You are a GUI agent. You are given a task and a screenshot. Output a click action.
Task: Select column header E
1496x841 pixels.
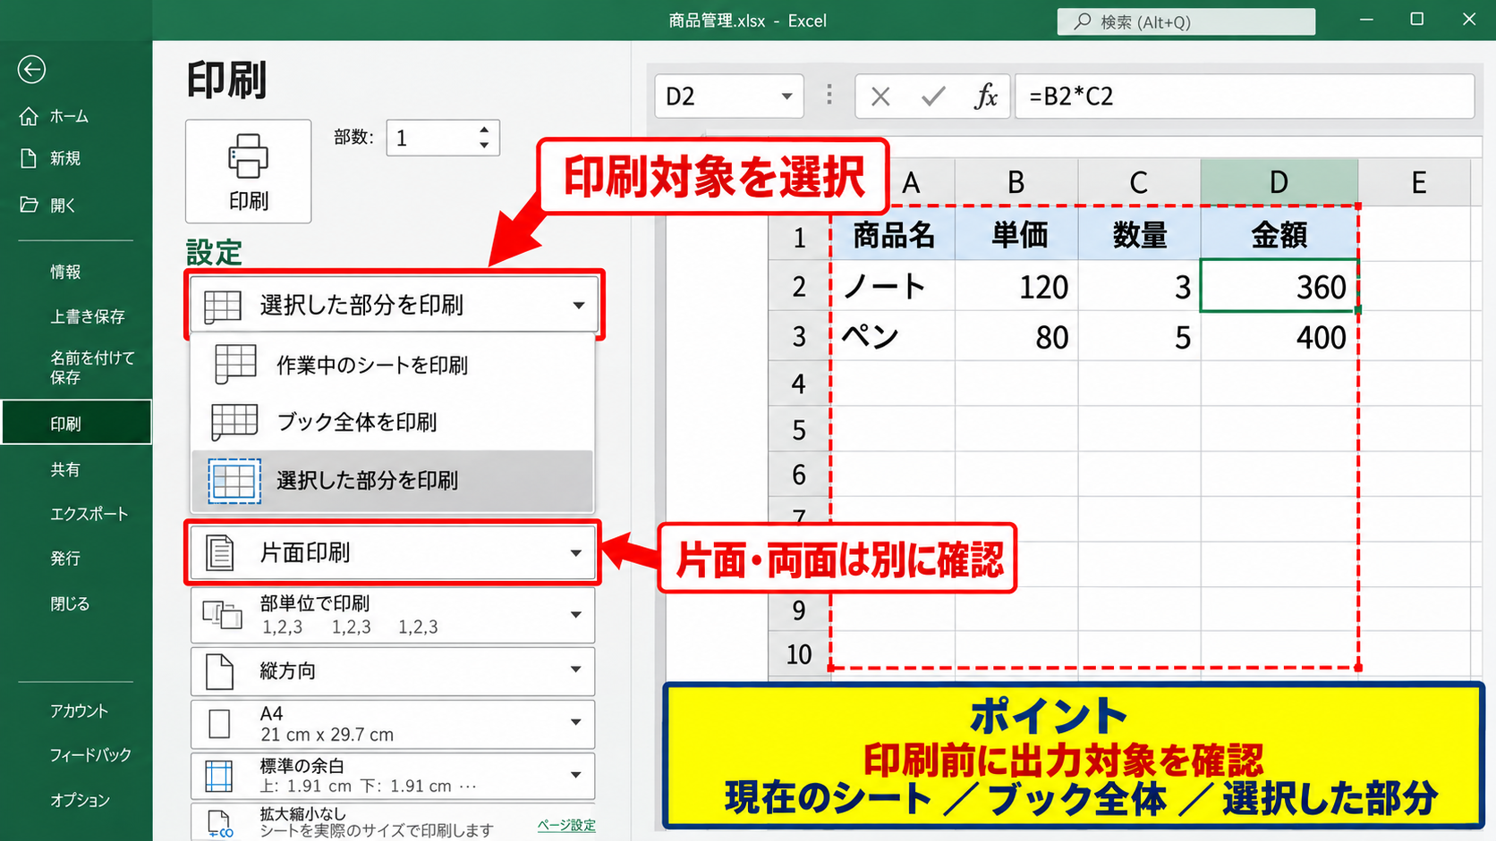click(x=1418, y=182)
